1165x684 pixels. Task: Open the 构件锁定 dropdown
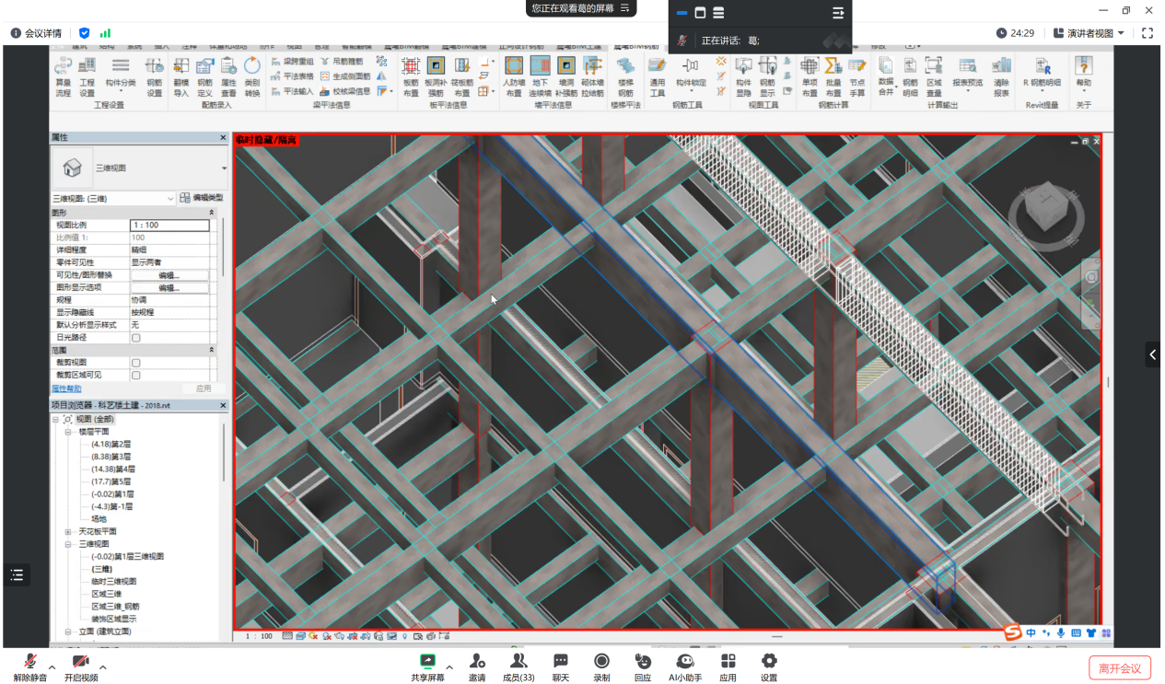pos(691,76)
